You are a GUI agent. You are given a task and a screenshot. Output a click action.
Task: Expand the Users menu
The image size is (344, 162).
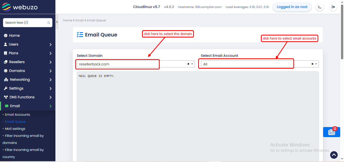pos(28,44)
